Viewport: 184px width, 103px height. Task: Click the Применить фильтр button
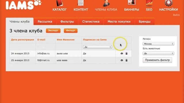pos(157,60)
